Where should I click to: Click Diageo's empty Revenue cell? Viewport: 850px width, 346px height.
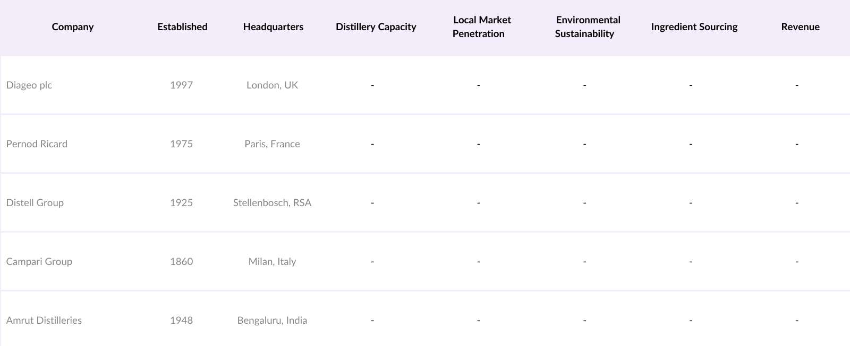point(796,85)
